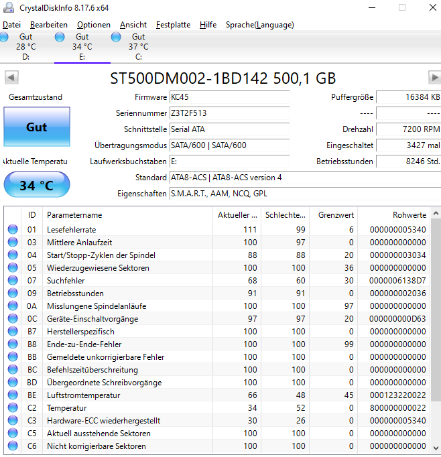Screen dimensions: 441x457
Task: Click the 34 °C temperature button
Action: tap(37, 185)
